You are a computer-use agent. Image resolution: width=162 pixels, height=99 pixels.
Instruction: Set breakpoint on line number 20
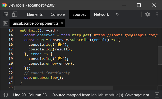click(x=11, y=63)
